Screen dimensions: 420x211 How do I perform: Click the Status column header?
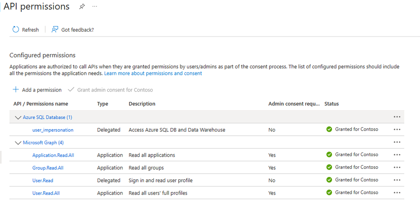click(332, 104)
